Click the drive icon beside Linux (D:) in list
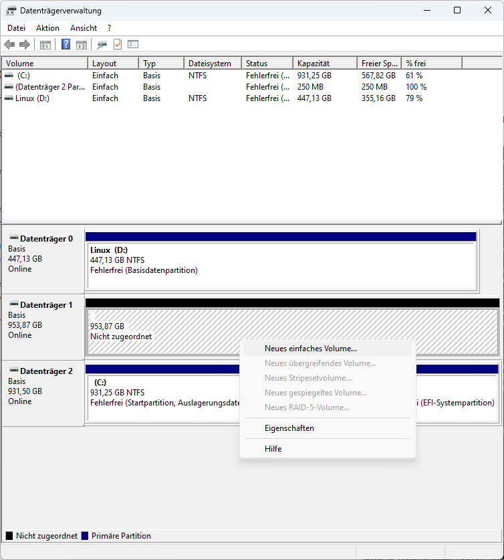This screenshot has height=560, width=504. (9, 98)
